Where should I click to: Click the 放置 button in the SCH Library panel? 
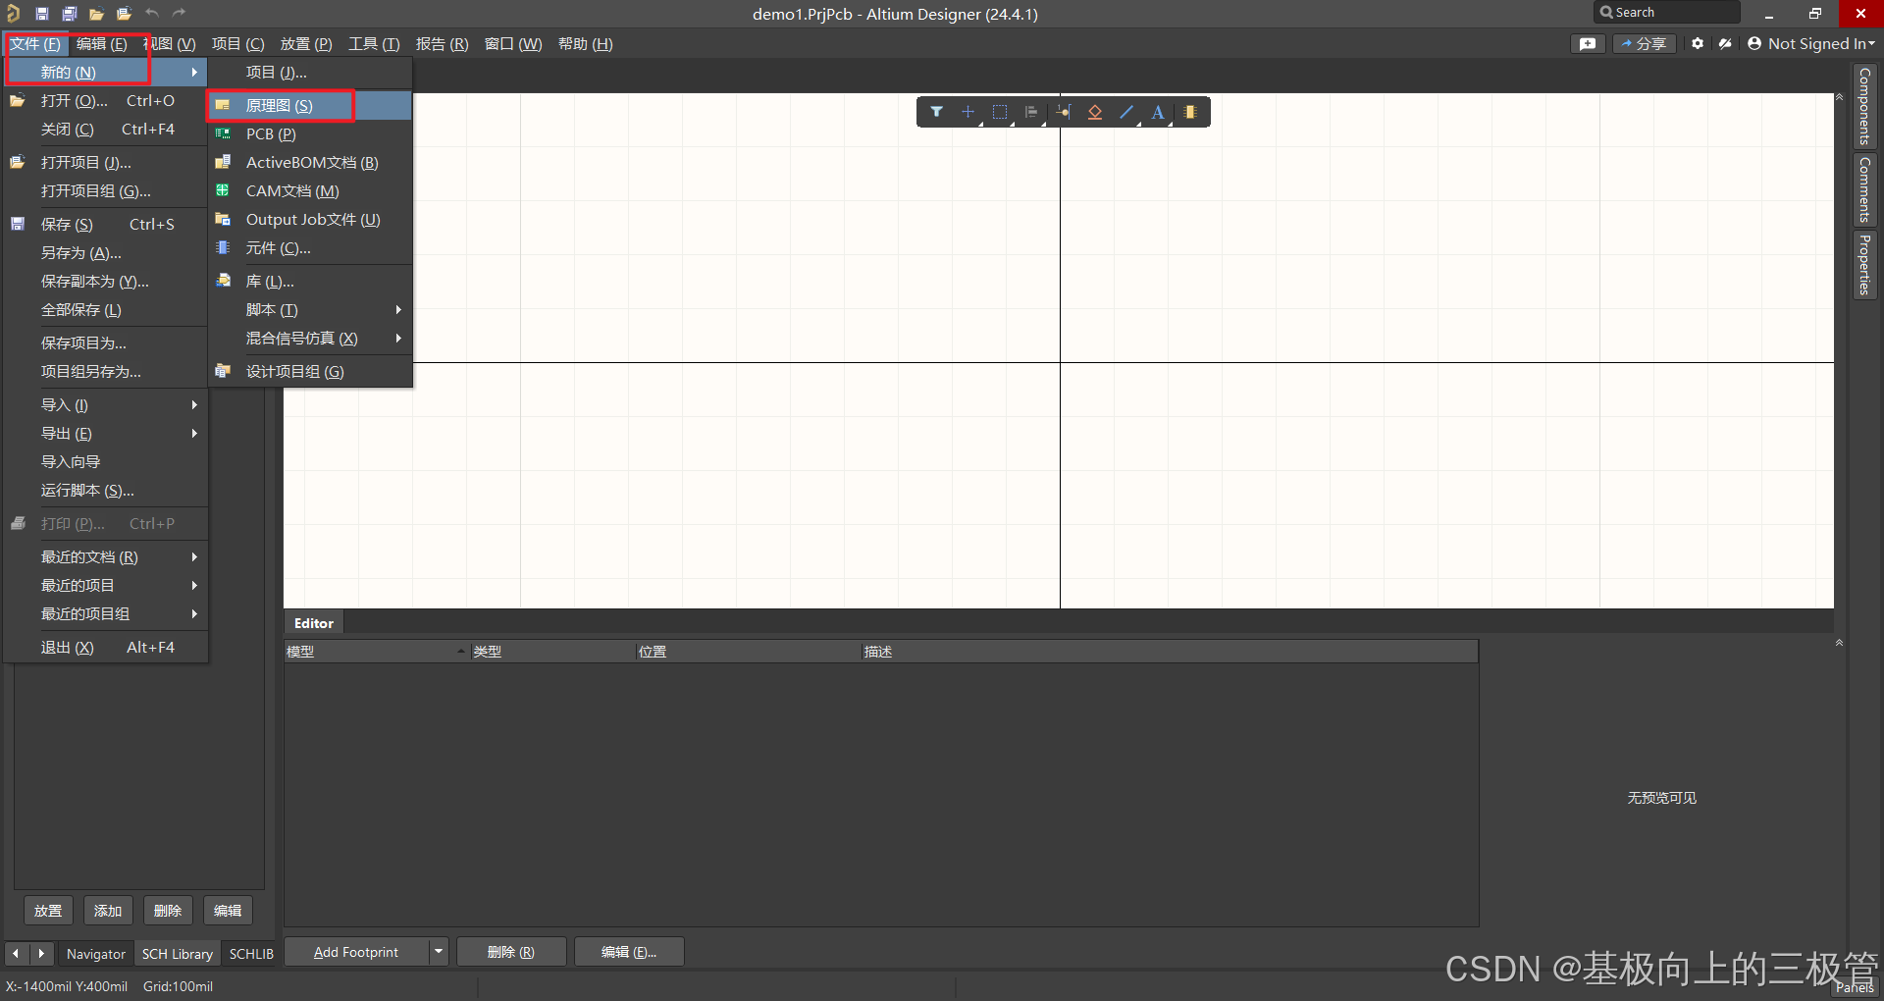(x=48, y=911)
